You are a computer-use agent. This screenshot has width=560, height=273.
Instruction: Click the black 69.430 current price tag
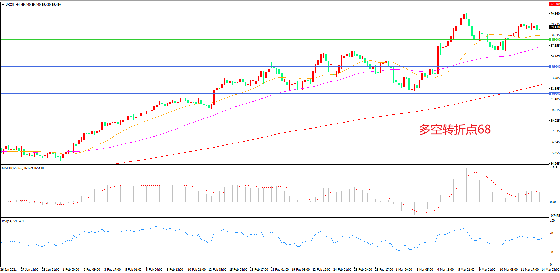[x=554, y=27]
